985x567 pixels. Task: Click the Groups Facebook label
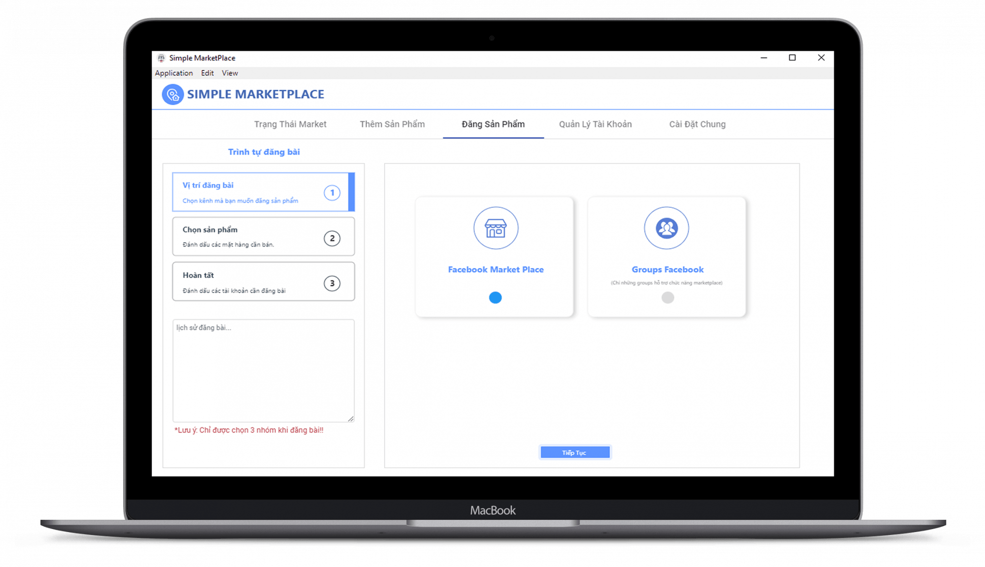tap(667, 270)
